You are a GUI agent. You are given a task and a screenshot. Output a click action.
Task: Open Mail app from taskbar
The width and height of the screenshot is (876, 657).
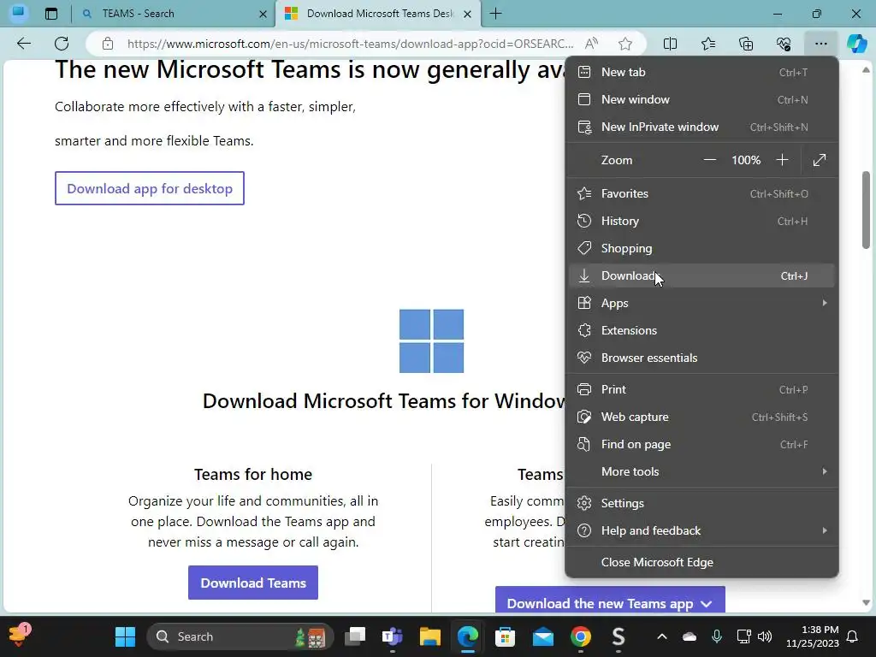click(542, 636)
